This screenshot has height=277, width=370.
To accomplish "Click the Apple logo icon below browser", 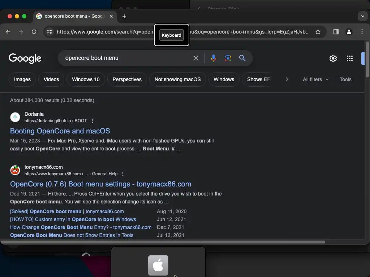I will tap(158, 265).
